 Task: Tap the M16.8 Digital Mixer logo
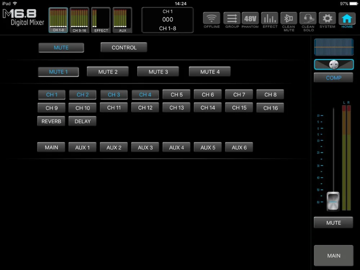[23, 17]
